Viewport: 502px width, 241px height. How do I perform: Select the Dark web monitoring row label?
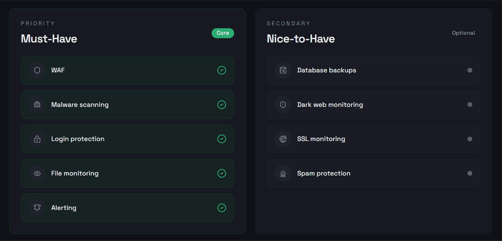[330, 105]
